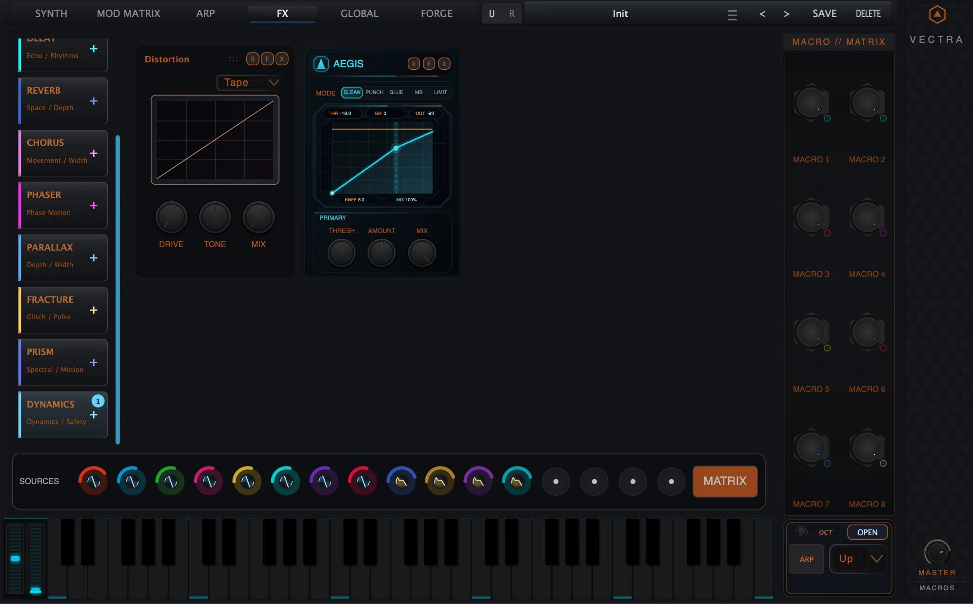The width and height of the screenshot is (973, 604).
Task: Click the AEGIS threshold point on graph
Action: click(x=396, y=148)
